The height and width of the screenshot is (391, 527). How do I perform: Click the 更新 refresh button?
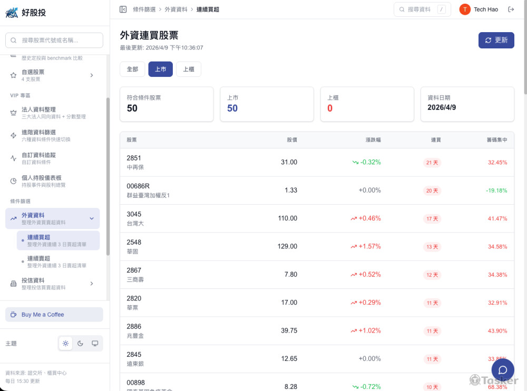pyautogui.click(x=496, y=41)
